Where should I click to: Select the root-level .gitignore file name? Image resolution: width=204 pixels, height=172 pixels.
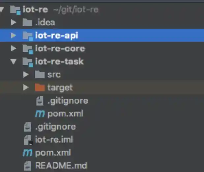[x=55, y=127]
